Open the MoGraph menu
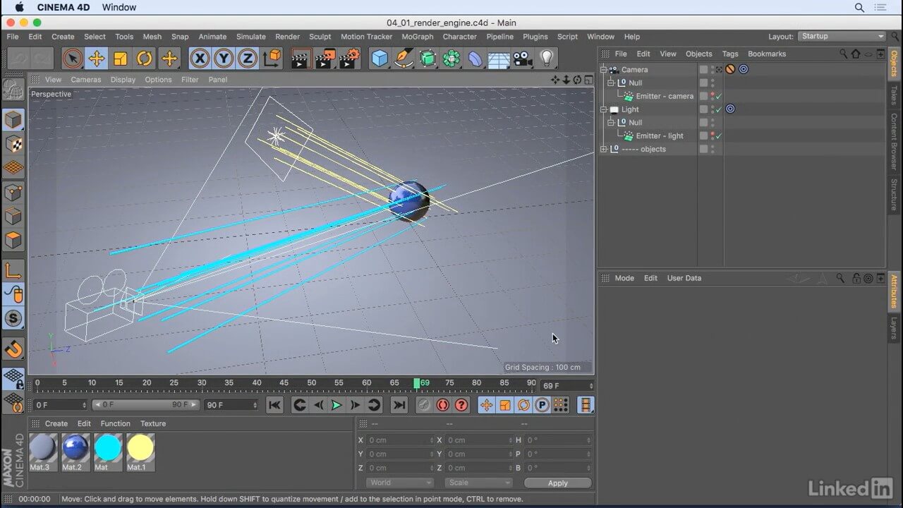Screen dimensions: 903x508 (x=417, y=37)
